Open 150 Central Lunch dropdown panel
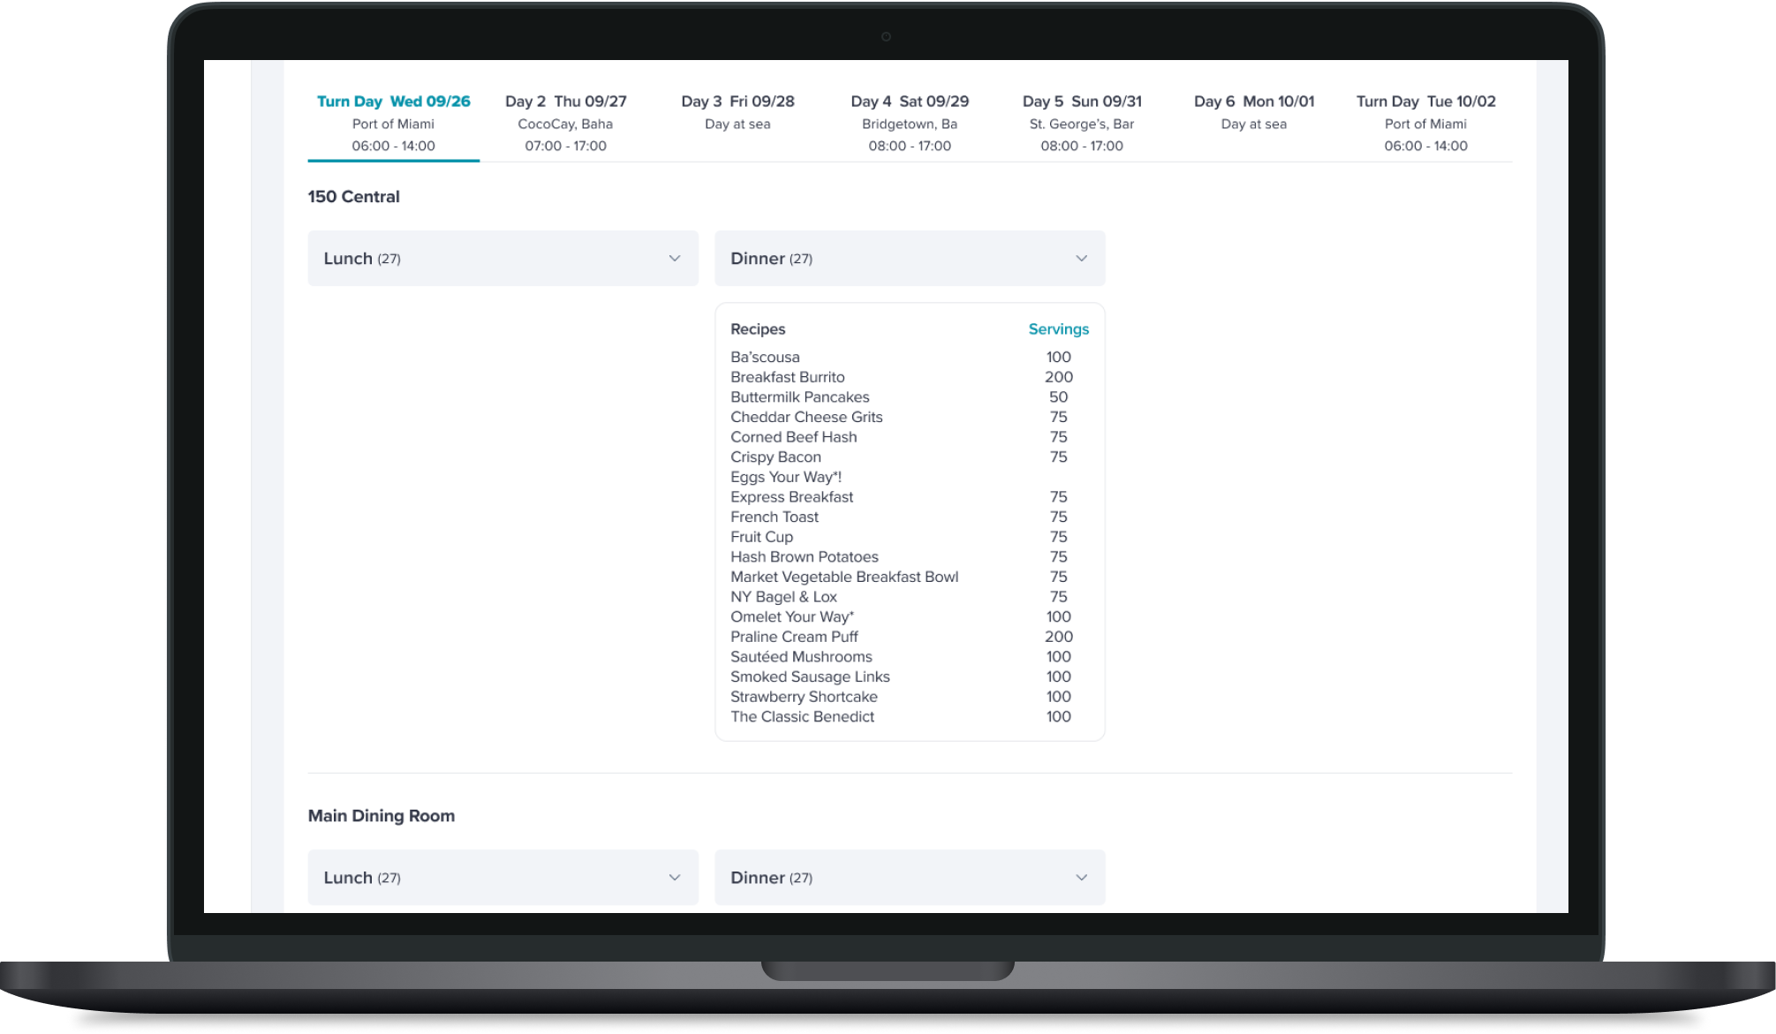Viewport: 1776px width, 1034px height. 502,259
